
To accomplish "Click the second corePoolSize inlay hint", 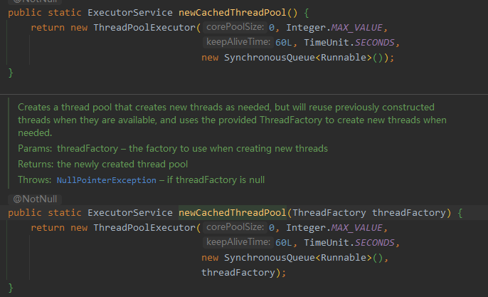I will pyautogui.click(x=235, y=227).
